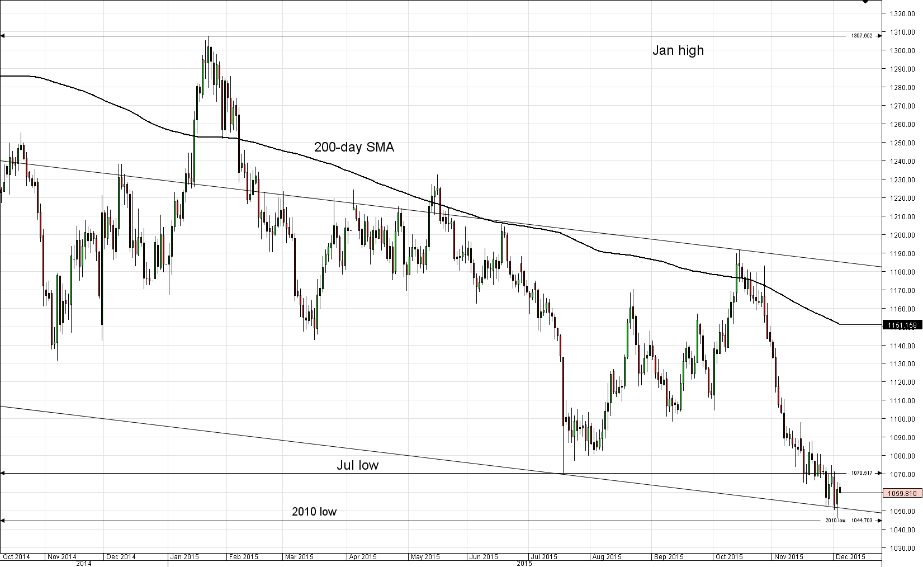Click the tiny '2010 low' label beside 1044.703

click(836, 521)
